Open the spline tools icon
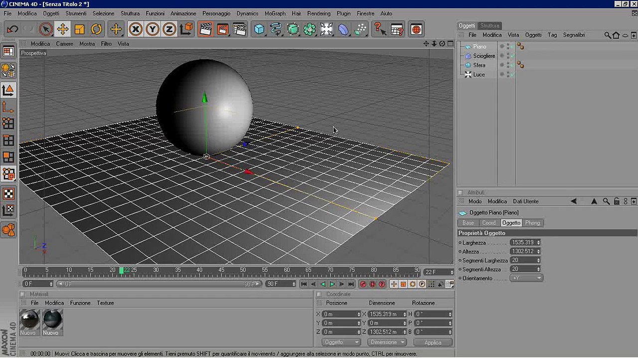Image resolution: width=638 pixels, height=358 pixels. pyautogui.click(x=276, y=29)
